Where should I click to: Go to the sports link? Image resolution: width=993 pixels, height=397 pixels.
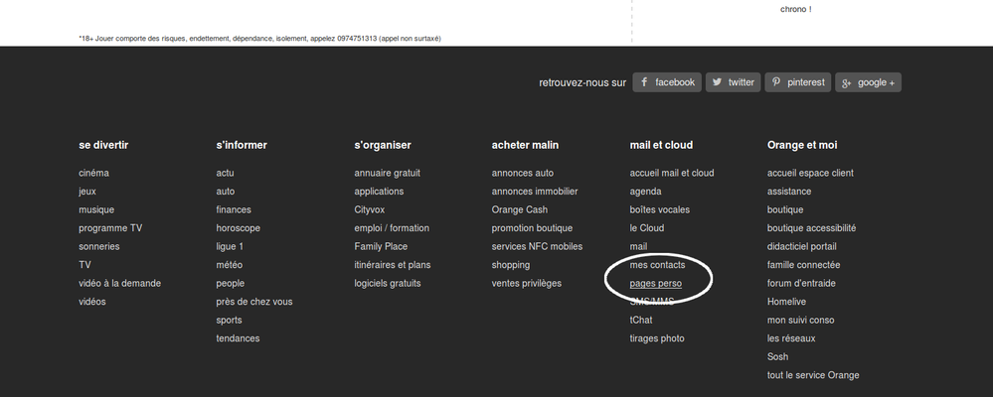coord(230,320)
